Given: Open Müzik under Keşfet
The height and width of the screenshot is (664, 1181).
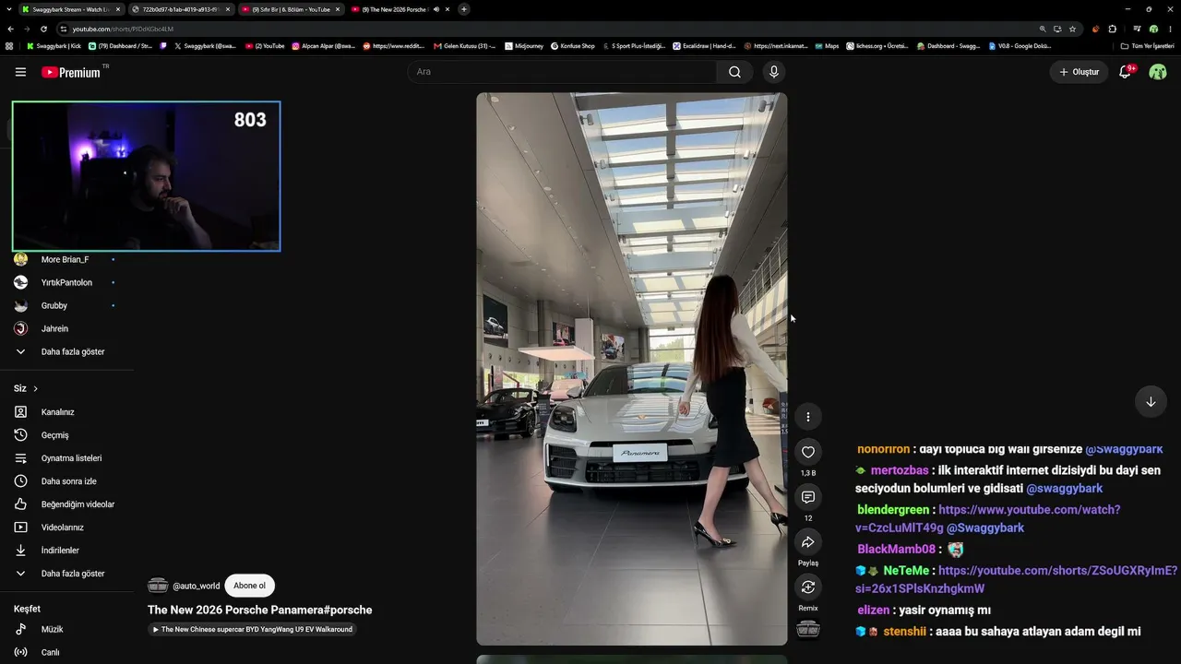Looking at the screenshot, I should [x=52, y=629].
